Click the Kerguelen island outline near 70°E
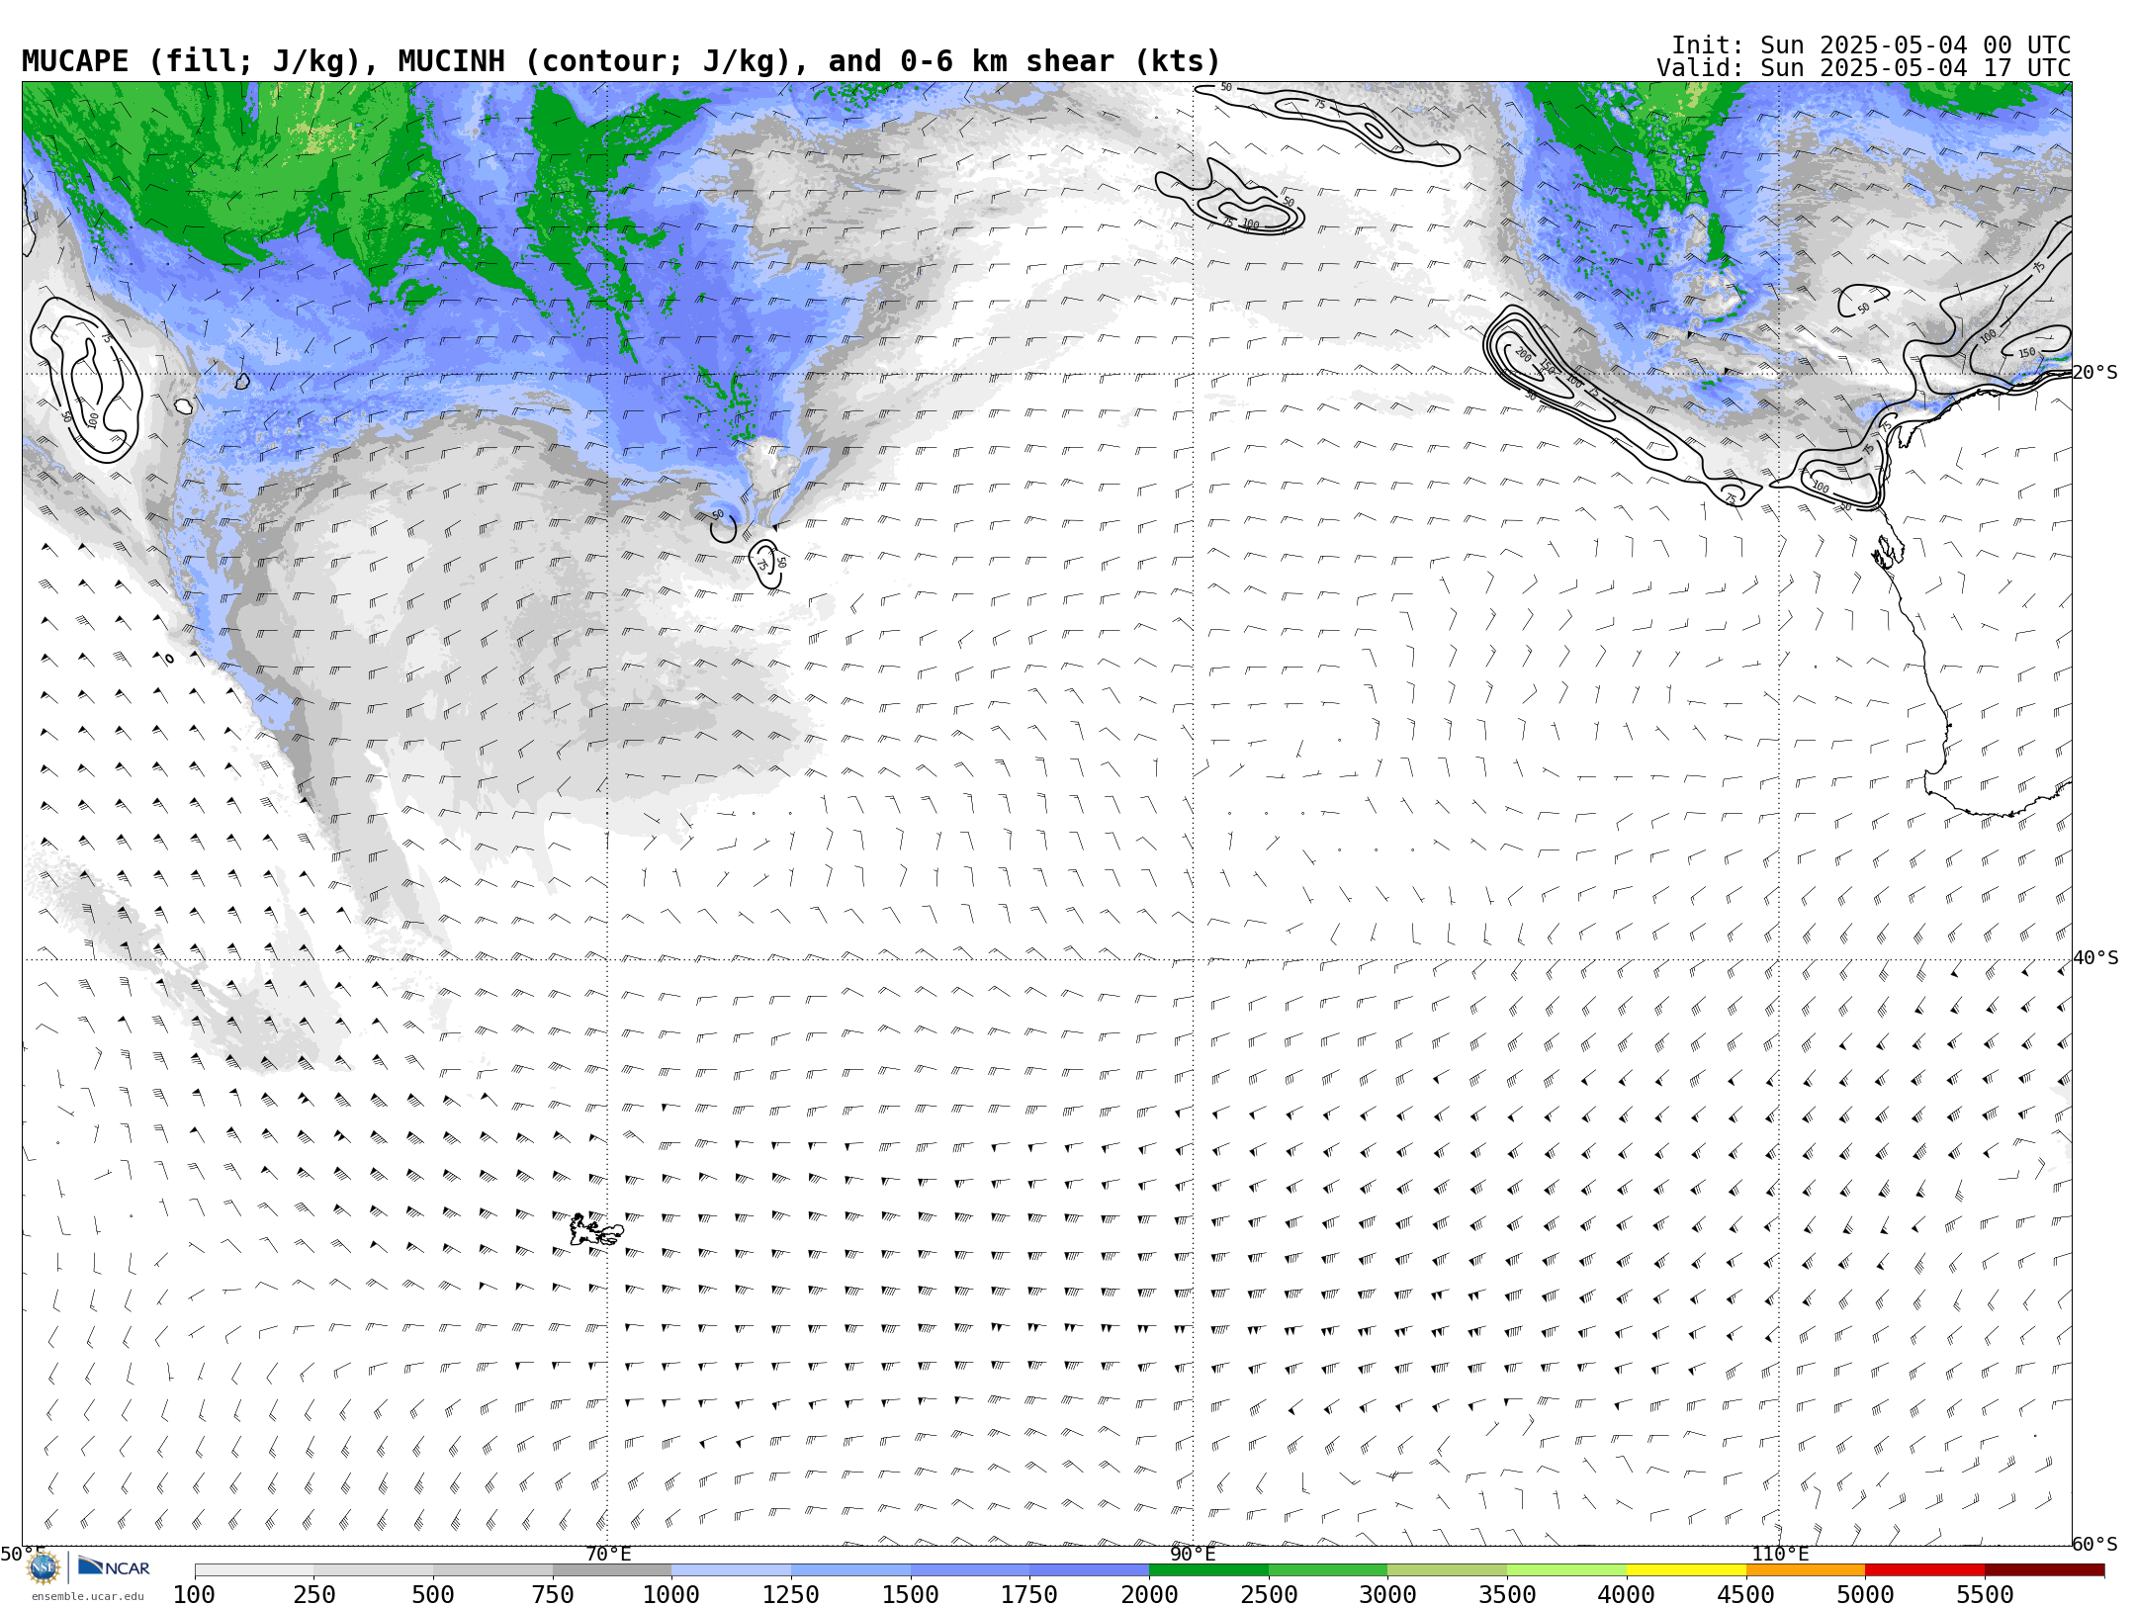Viewport: 2136px width, 1608px height. [596, 1229]
